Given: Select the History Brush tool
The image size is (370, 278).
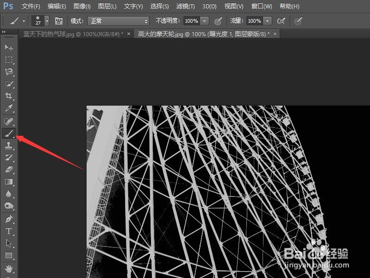Looking at the screenshot, I should tap(9, 158).
